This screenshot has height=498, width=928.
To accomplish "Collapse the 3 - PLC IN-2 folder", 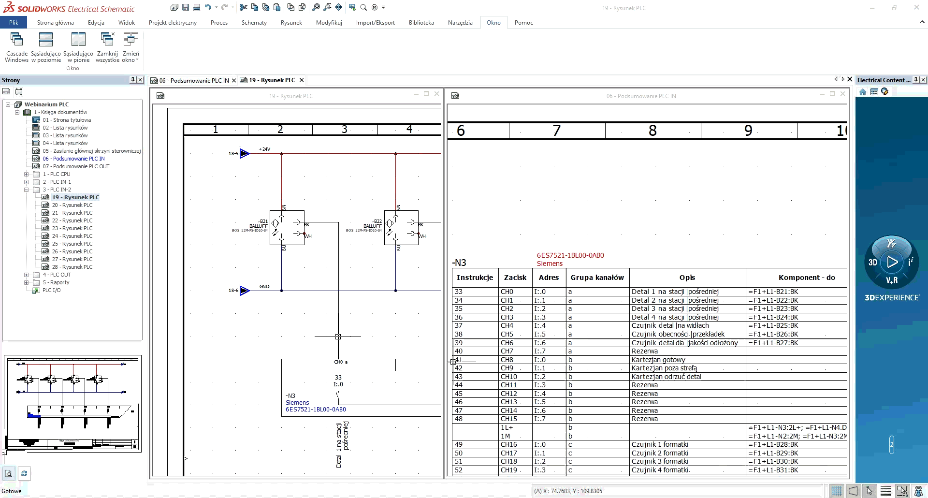I will pyautogui.click(x=27, y=190).
